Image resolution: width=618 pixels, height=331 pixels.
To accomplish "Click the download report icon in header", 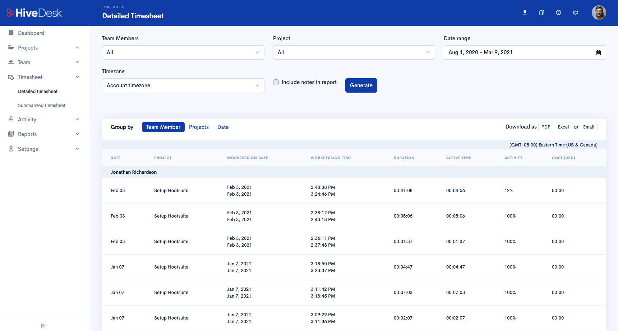I will pos(525,12).
